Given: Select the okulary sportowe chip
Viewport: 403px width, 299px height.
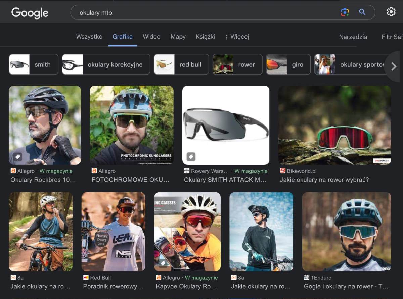Looking at the screenshot, I should point(353,64).
